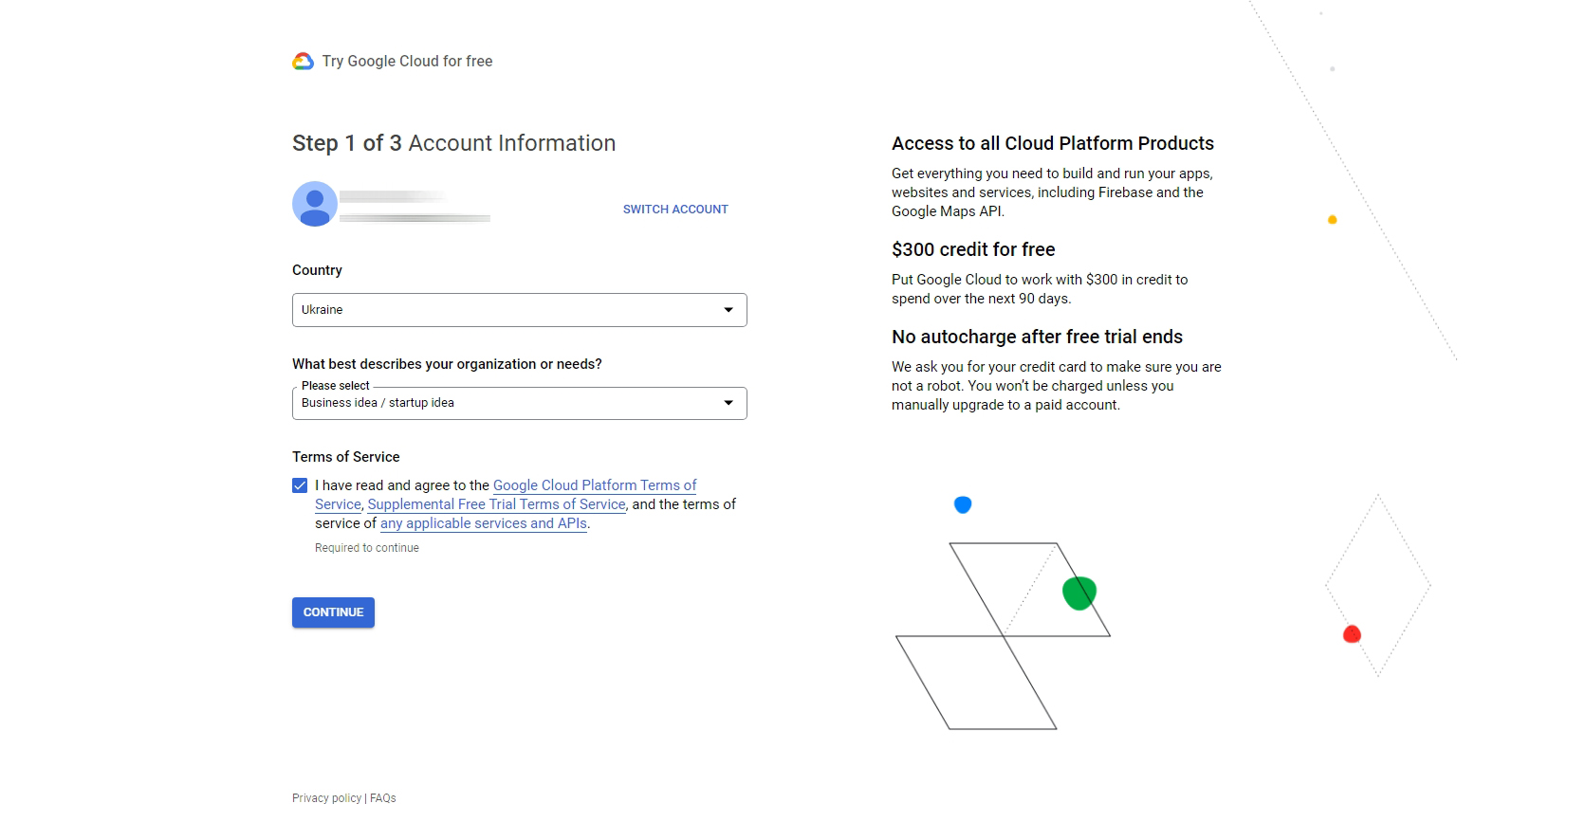The image size is (1586, 822).
Task: Click the Required to continue note
Action: pos(367,548)
